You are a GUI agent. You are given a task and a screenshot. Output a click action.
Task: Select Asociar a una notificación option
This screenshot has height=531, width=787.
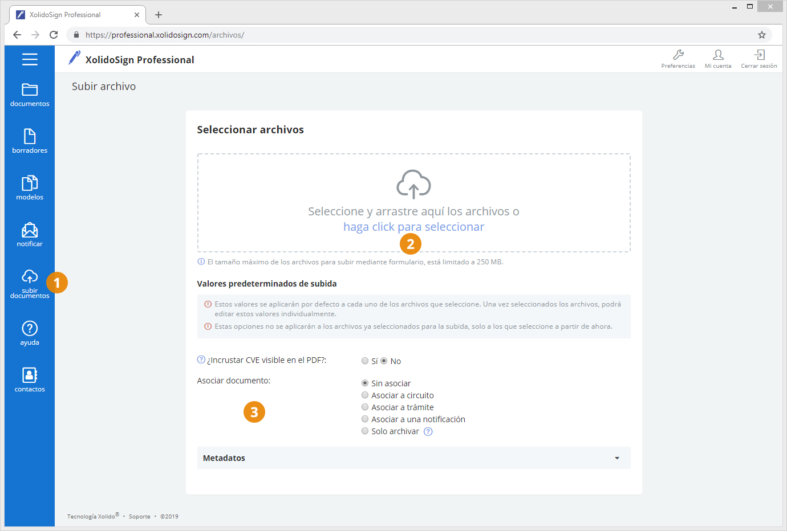click(x=365, y=419)
